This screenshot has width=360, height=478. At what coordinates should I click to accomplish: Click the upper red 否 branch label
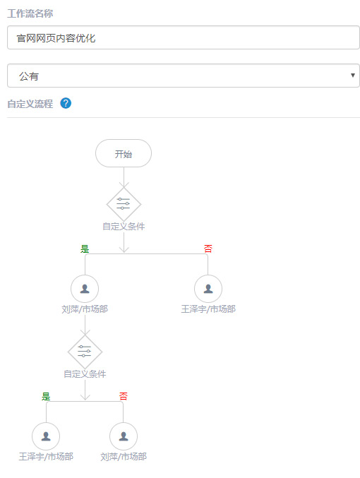click(208, 249)
